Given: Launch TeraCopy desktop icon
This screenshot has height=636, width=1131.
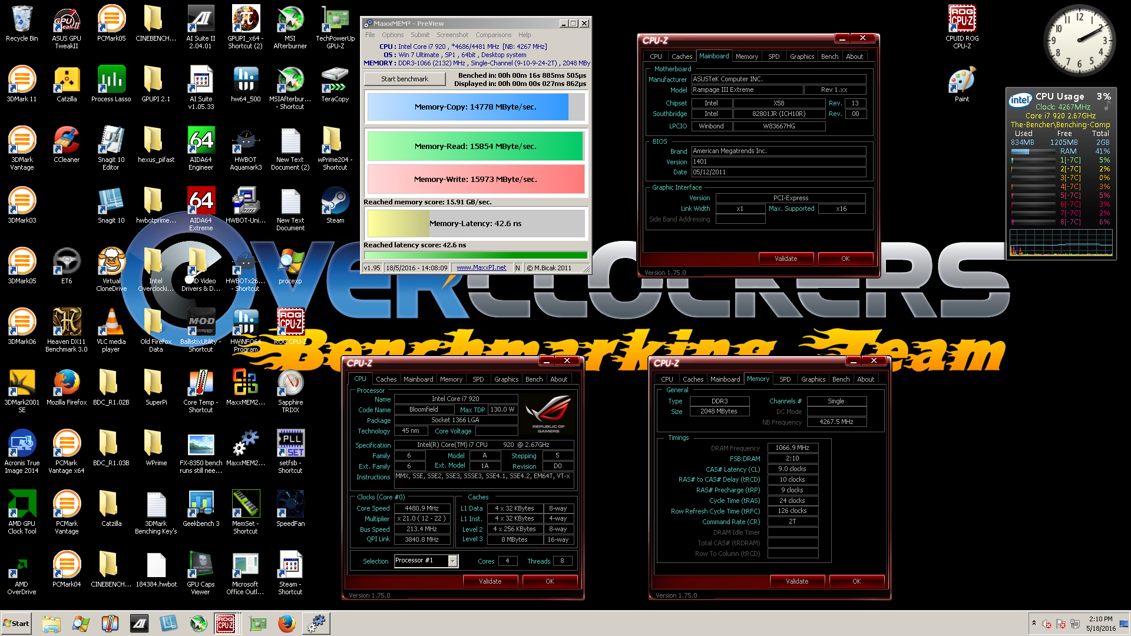Looking at the screenshot, I should point(335,84).
